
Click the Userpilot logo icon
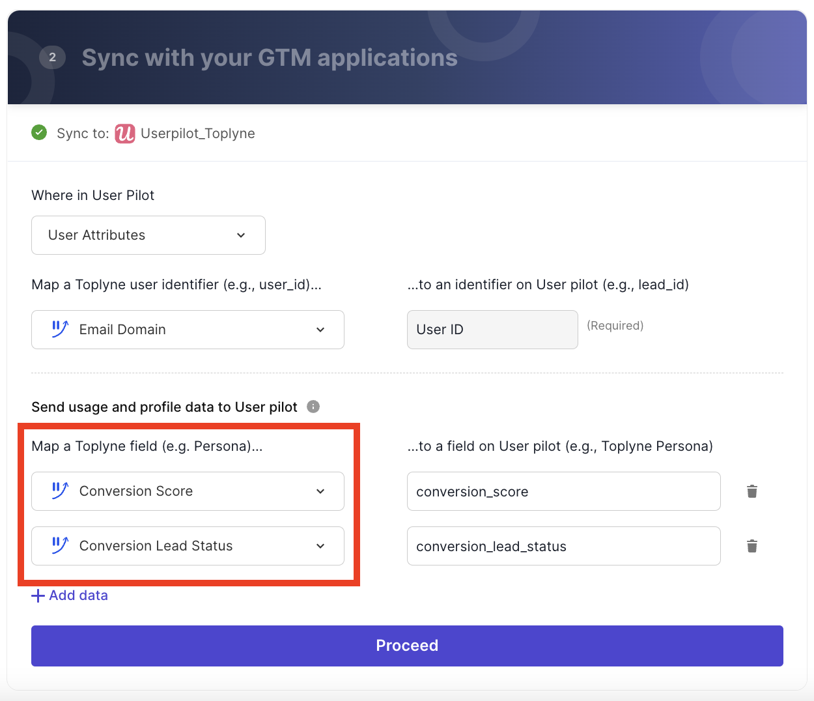(125, 134)
